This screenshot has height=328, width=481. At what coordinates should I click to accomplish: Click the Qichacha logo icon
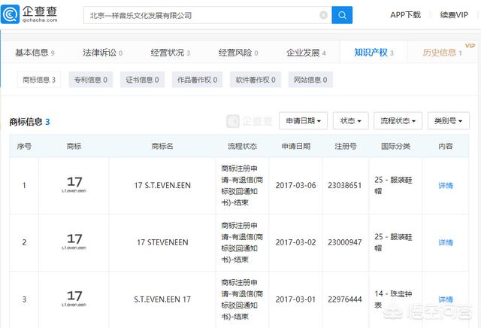point(11,14)
